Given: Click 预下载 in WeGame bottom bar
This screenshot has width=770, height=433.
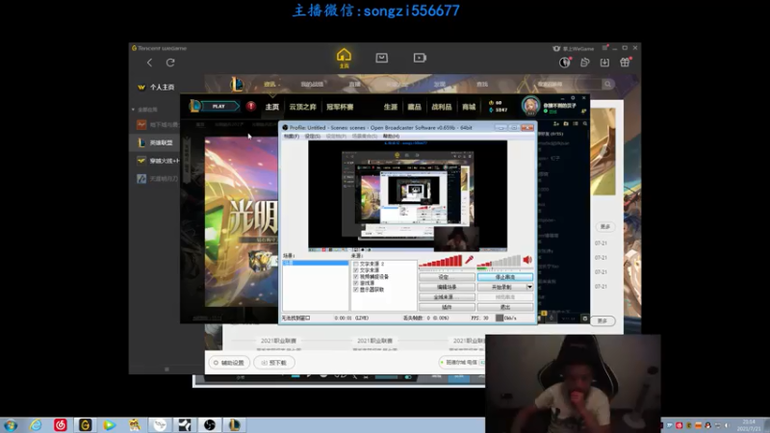Looking at the screenshot, I should point(274,363).
